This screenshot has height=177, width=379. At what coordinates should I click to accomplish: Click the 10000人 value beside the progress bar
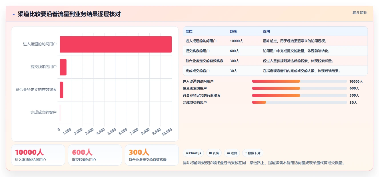pyautogui.click(x=356, y=82)
